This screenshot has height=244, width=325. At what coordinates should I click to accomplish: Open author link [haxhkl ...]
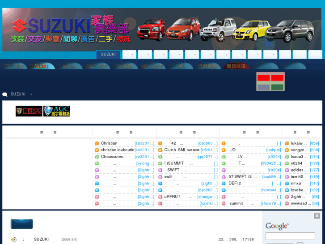[208, 203]
